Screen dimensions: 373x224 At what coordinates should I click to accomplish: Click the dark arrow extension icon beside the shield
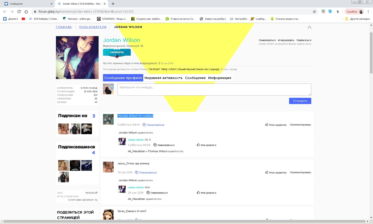337,12
